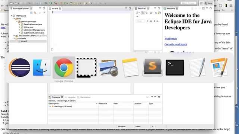
Task: Select iris.arff file in Package Explorer
Action: coord(24,41)
